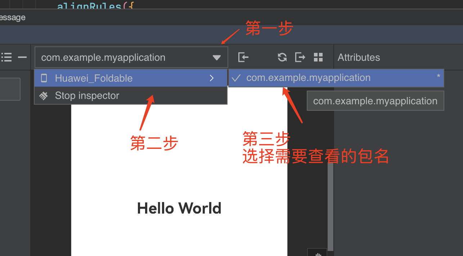Click the vertical scrollbar beside preview
The image size is (463, 256).
click(330, 205)
